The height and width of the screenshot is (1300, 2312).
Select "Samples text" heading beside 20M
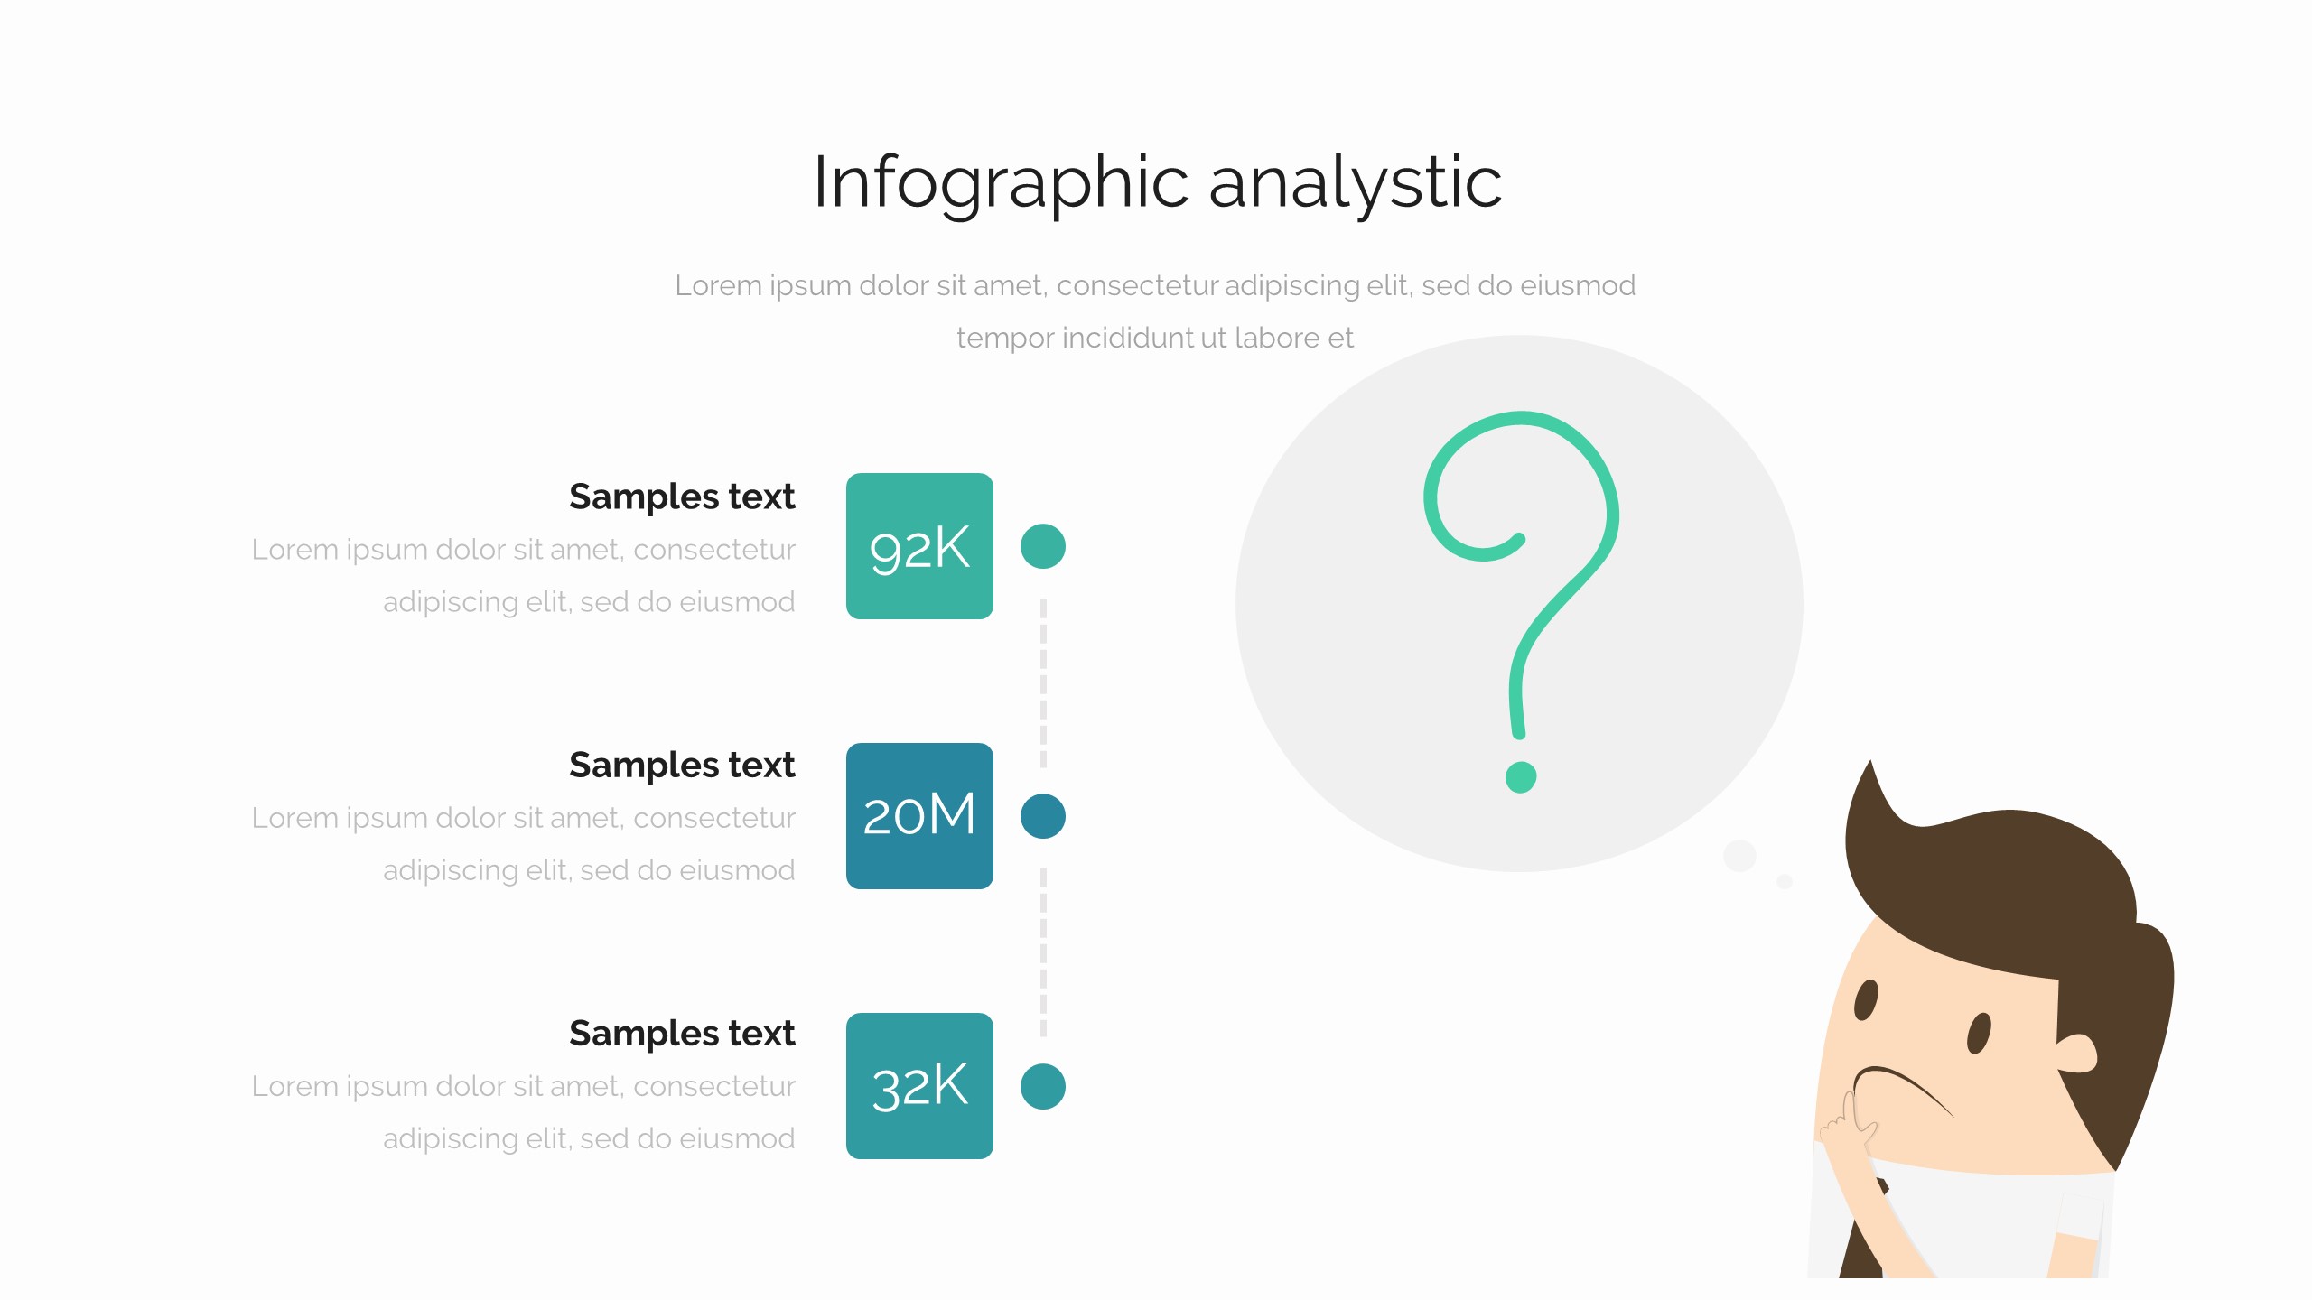[682, 765]
